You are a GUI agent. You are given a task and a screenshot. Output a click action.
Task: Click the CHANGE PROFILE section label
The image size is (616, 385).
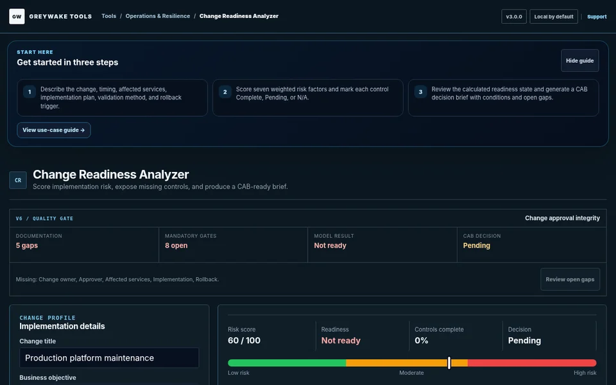click(x=47, y=318)
